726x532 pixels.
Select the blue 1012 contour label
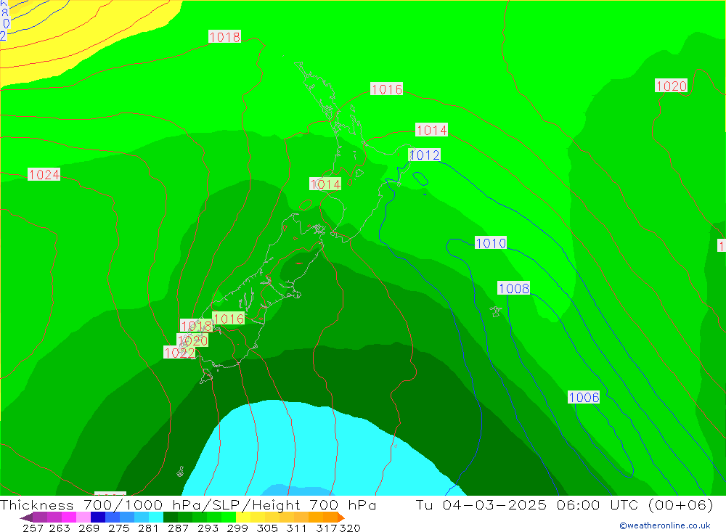pyautogui.click(x=425, y=155)
